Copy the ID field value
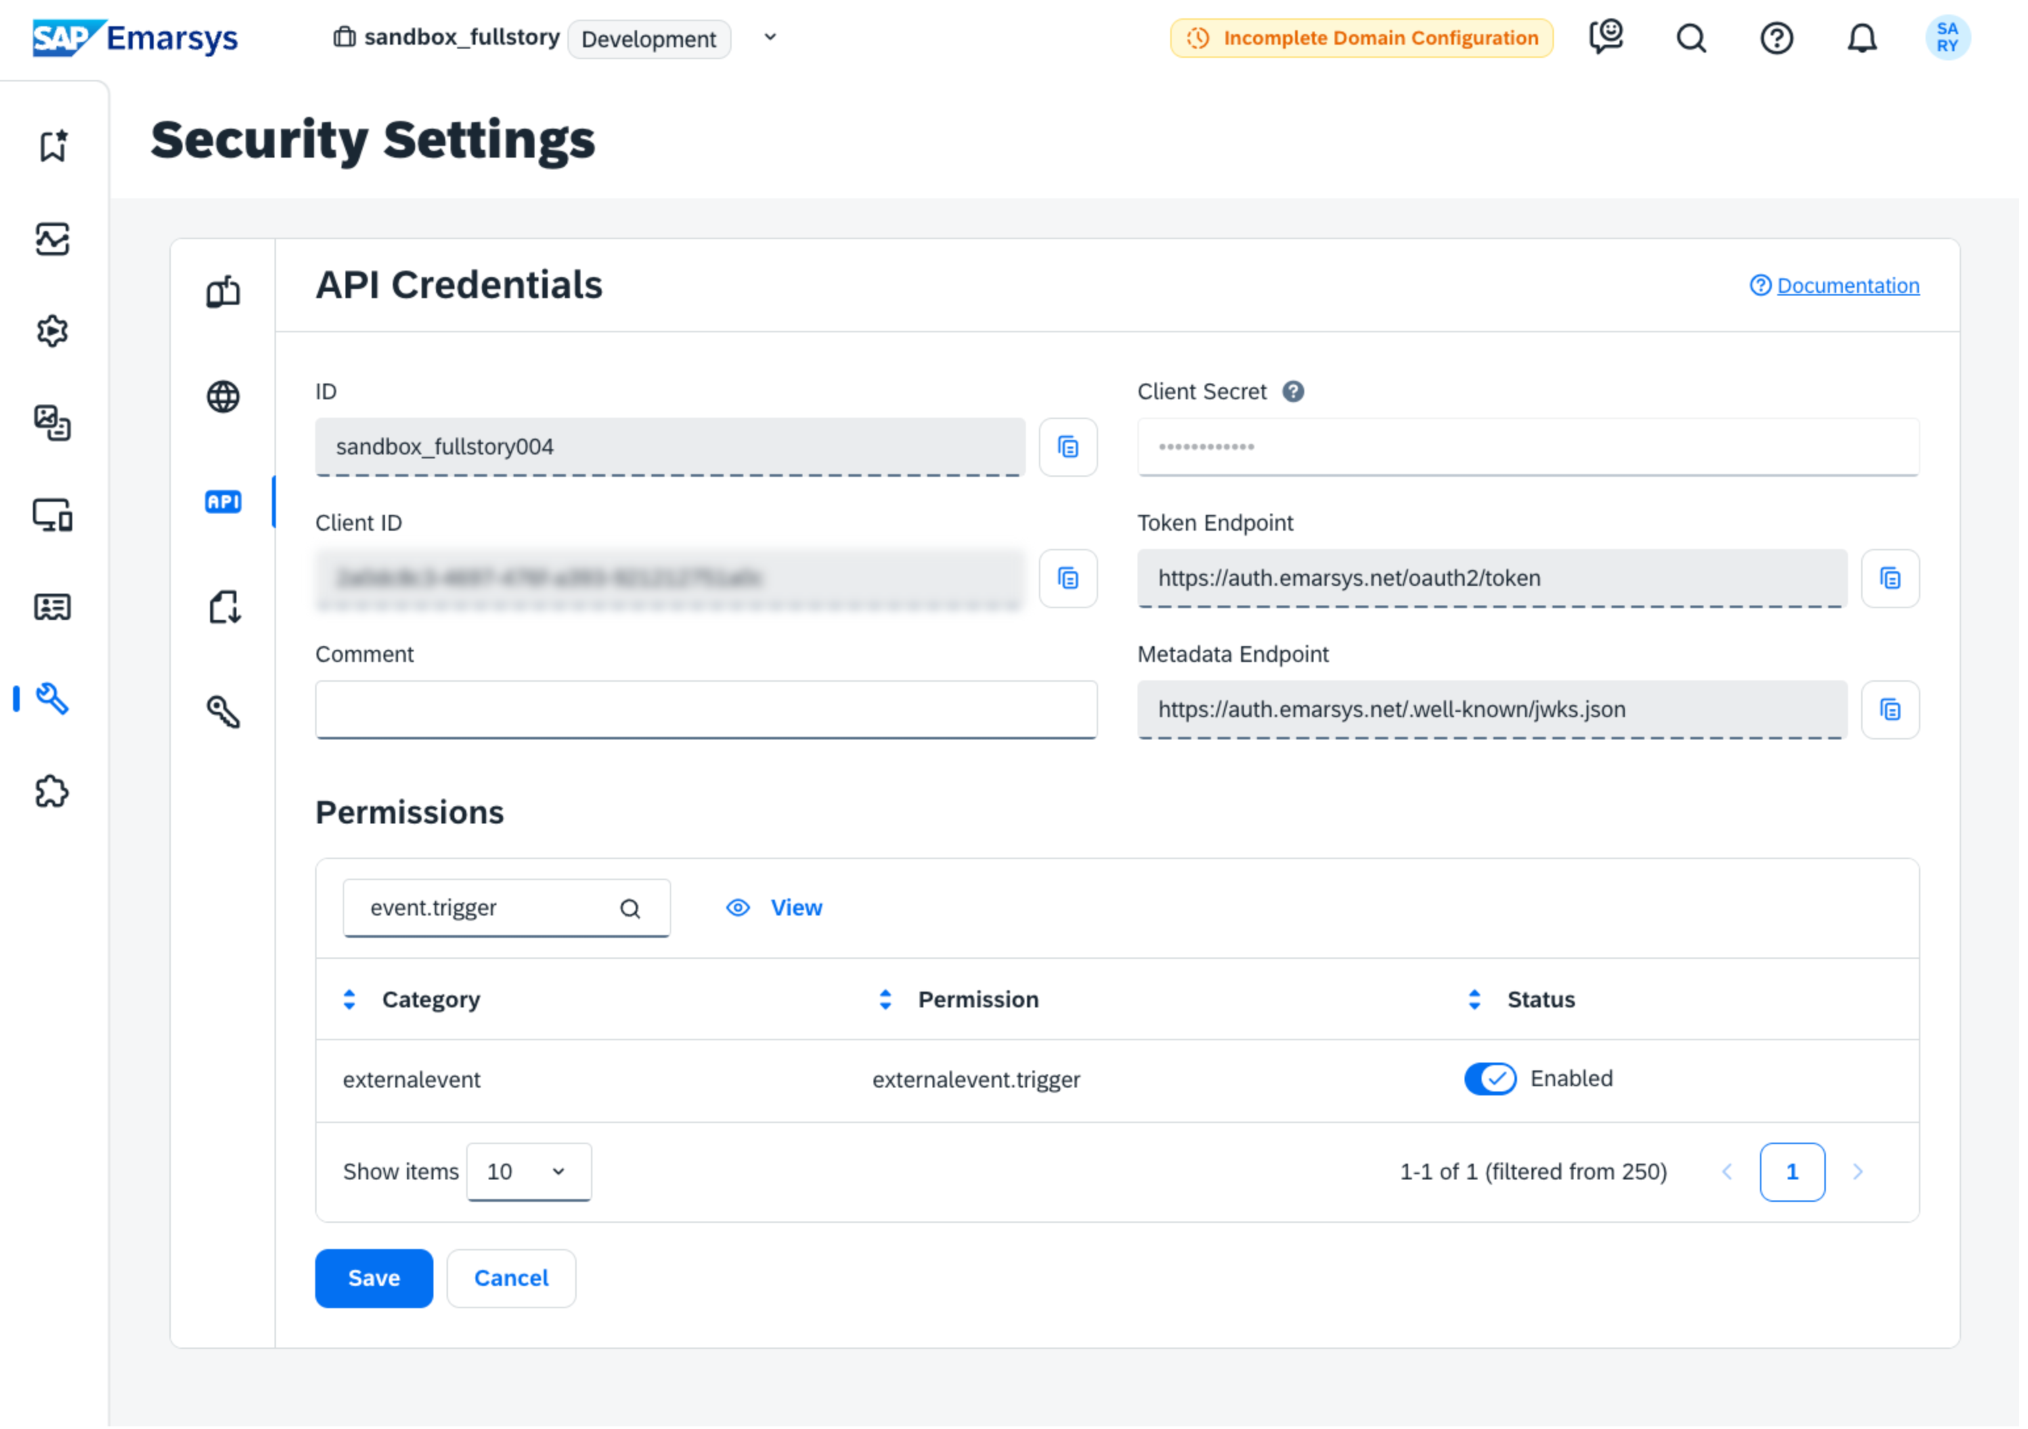This screenshot has width=2028, height=1429. click(x=1068, y=447)
